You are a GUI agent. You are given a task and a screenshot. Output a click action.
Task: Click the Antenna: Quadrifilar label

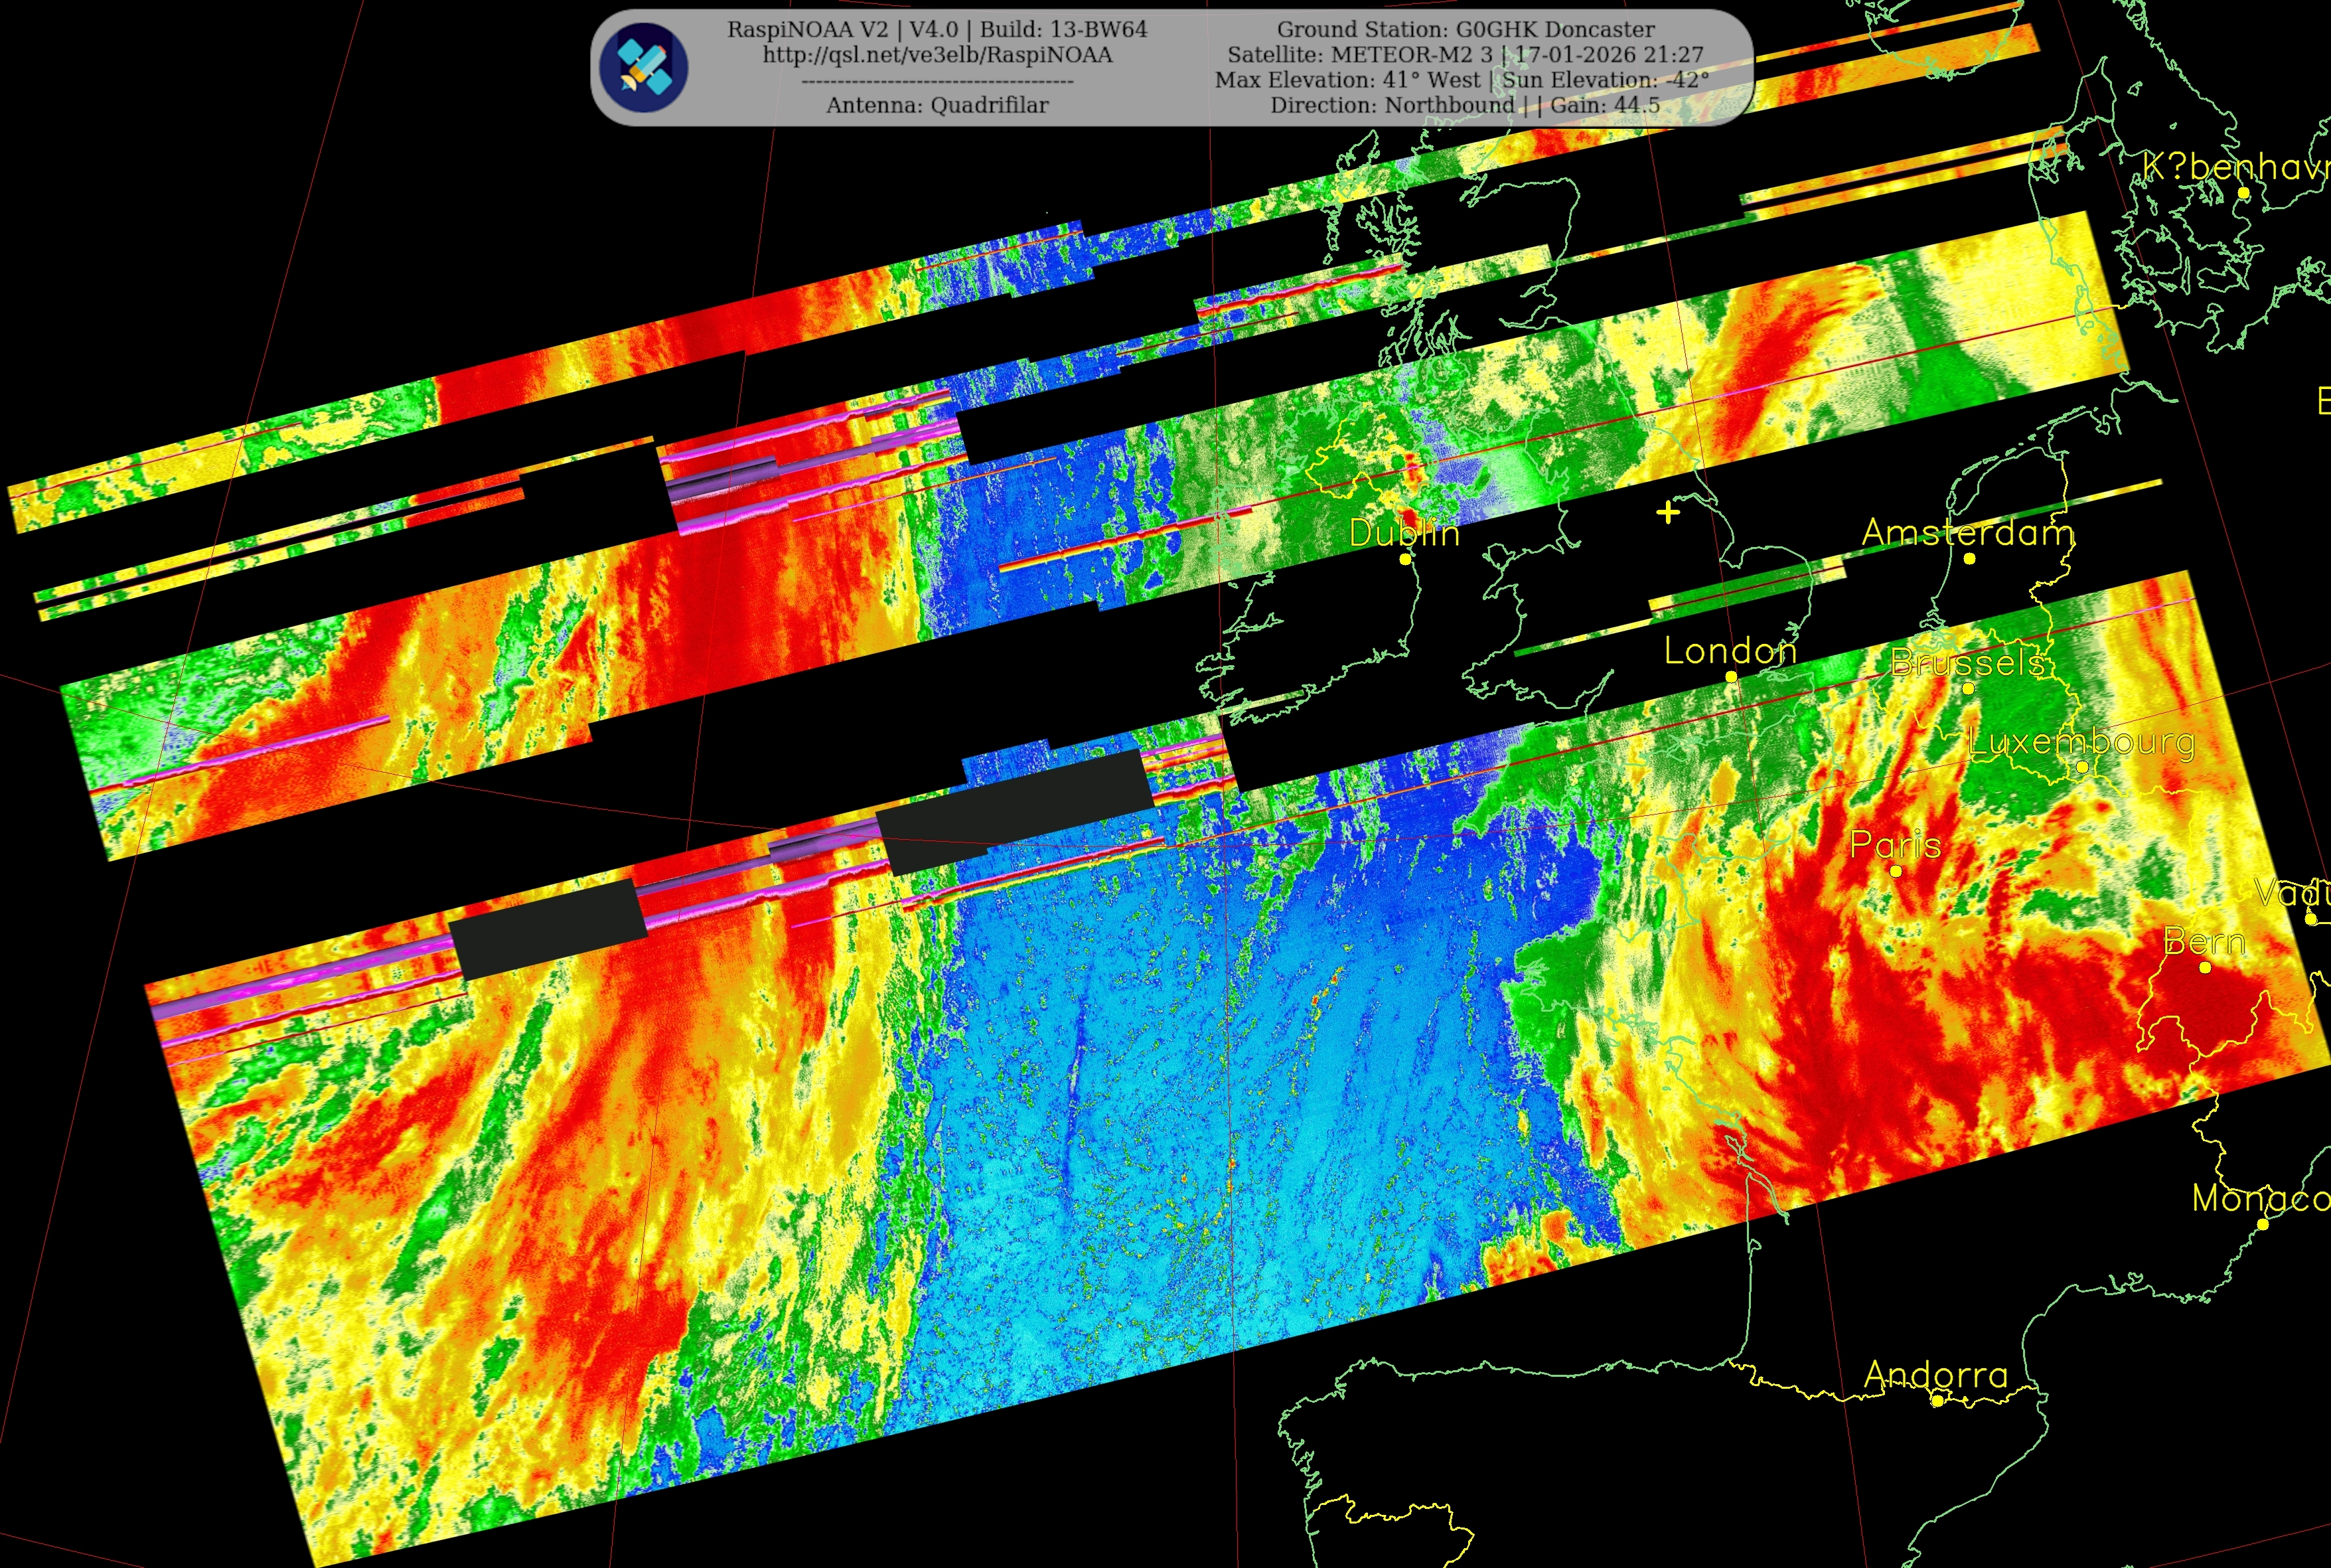click(937, 105)
